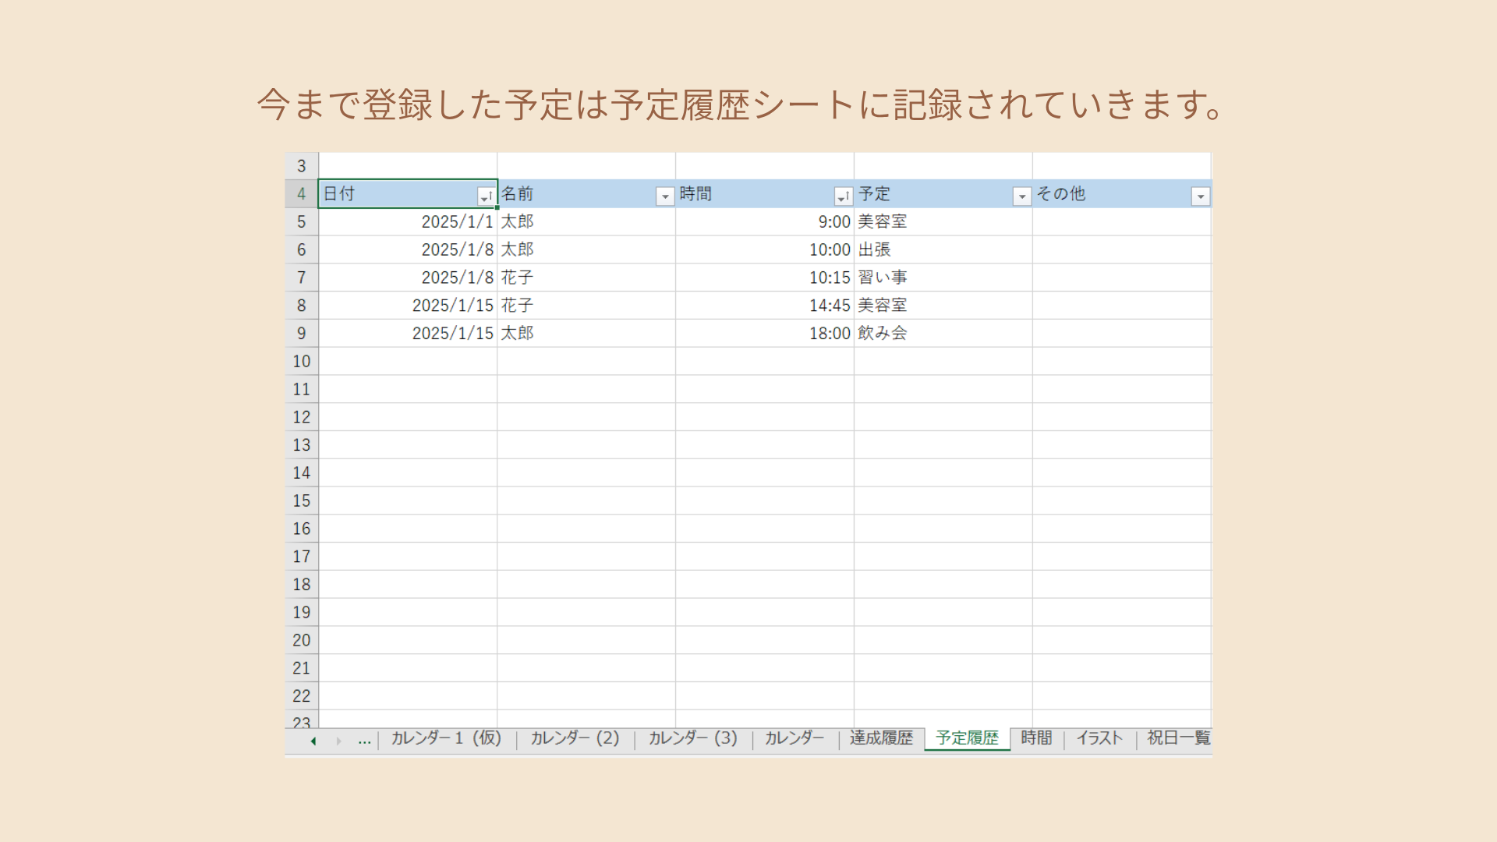The width and height of the screenshot is (1497, 842).
Task: Open the イラスト sheet tab
Action: (x=1099, y=738)
